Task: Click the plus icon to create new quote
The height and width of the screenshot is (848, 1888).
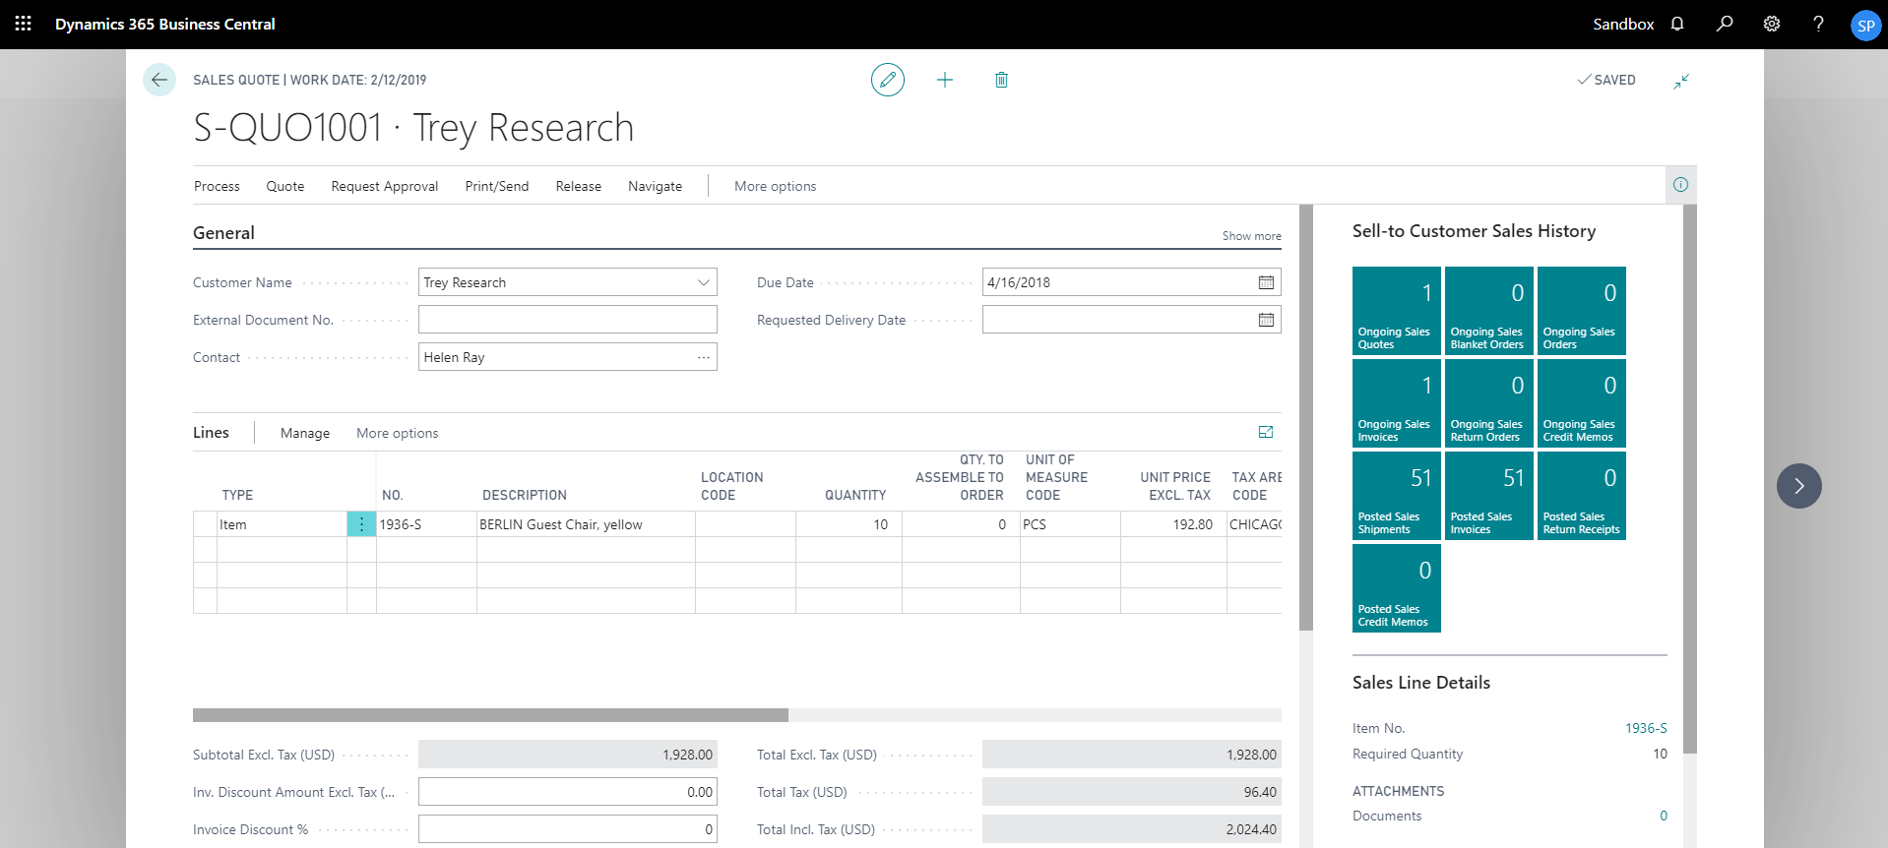Action: [944, 80]
